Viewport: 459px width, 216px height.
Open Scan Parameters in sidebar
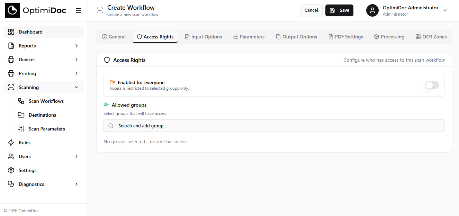48,129
